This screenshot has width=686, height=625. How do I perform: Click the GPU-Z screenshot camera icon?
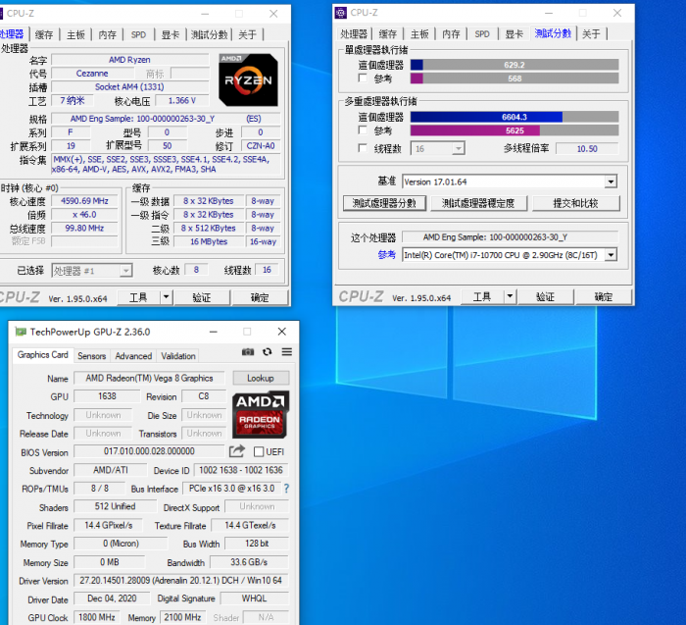[x=249, y=352]
